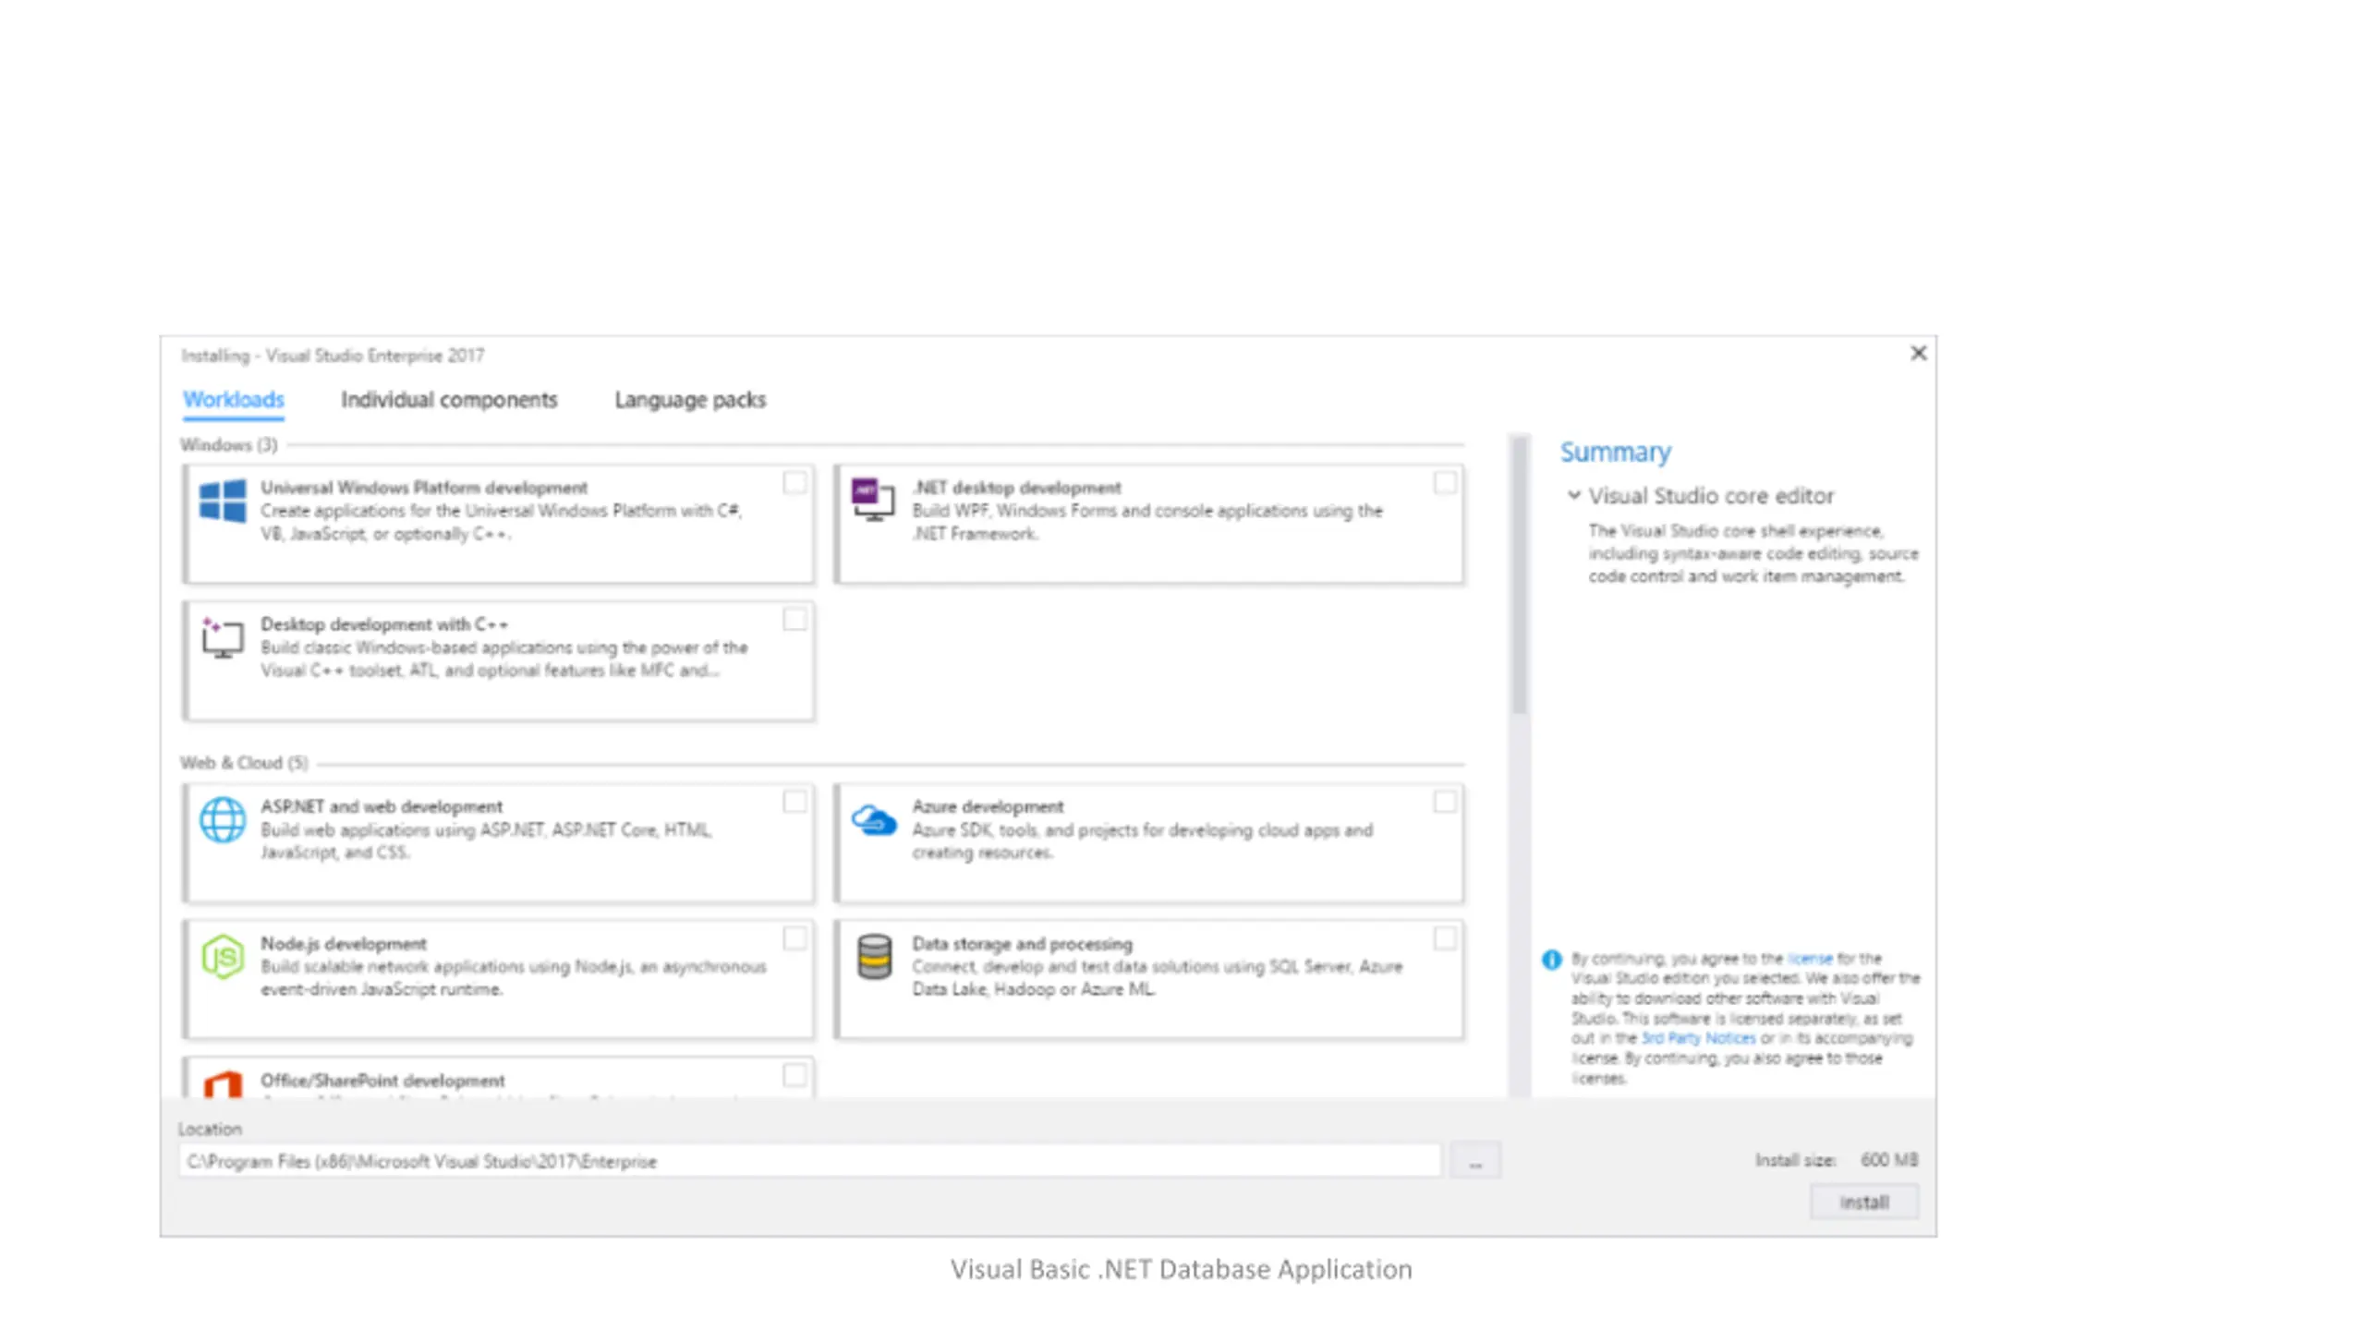This screenshot has height=1330, width=2365.
Task: Click the ASP.NET globe icon
Action: [x=223, y=819]
